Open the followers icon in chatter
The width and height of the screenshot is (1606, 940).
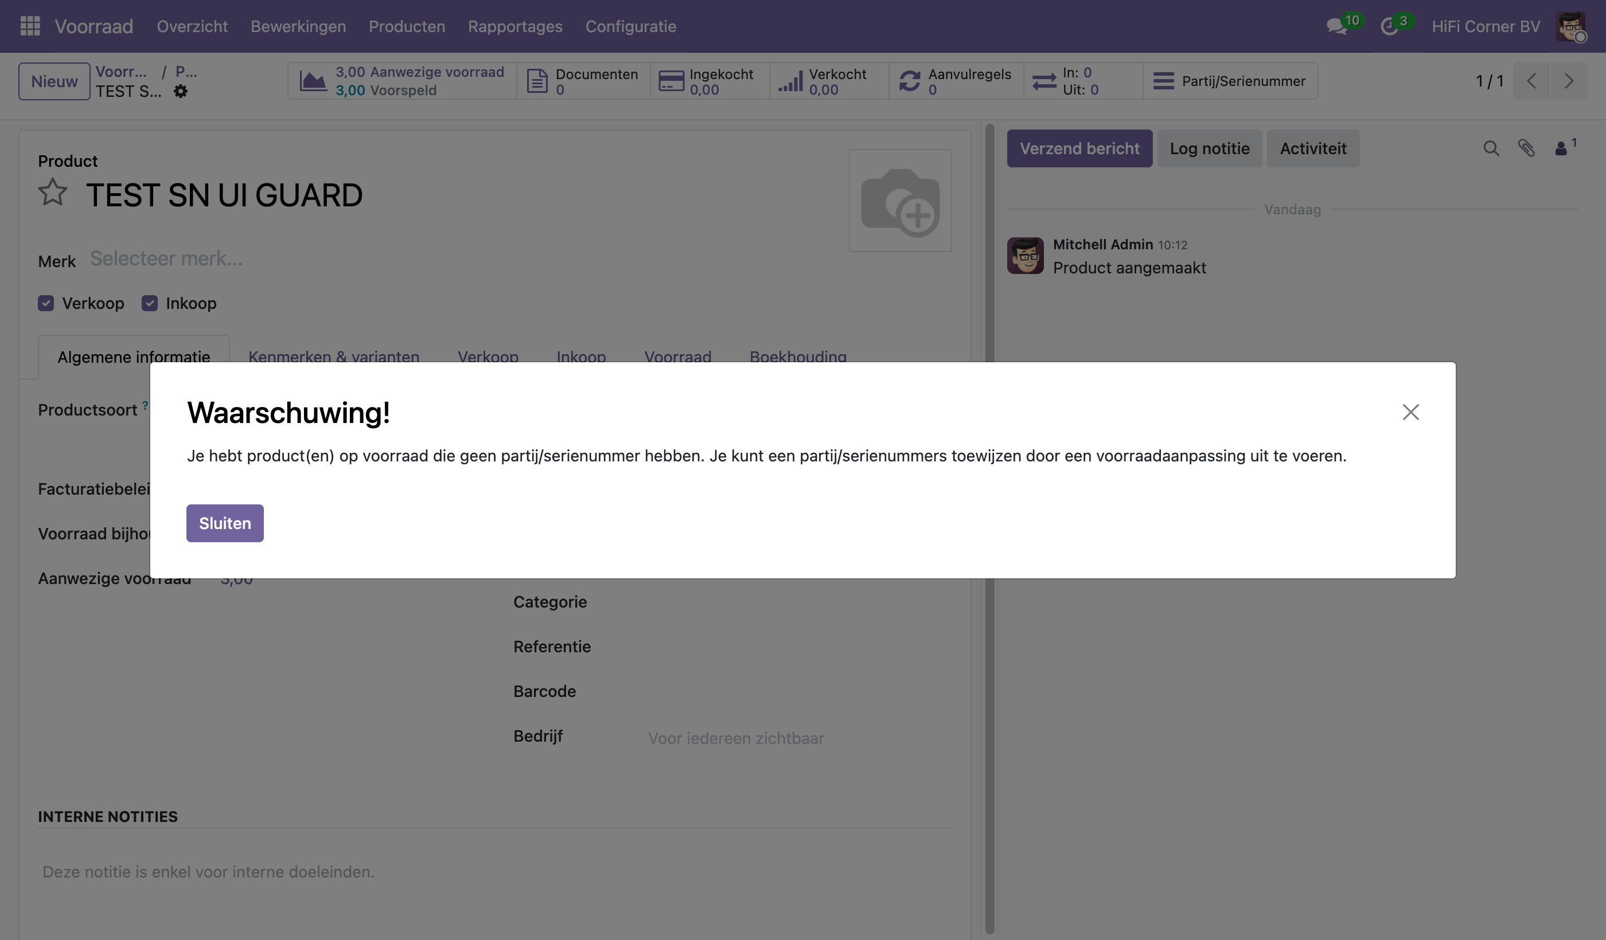[1562, 148]
